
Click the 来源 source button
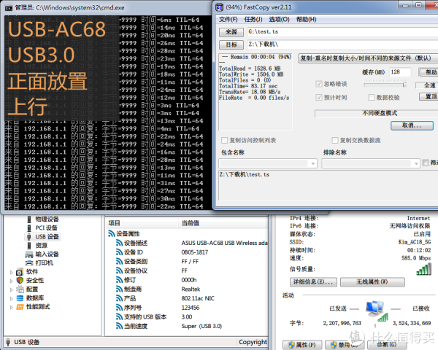[x=231, y=32]
